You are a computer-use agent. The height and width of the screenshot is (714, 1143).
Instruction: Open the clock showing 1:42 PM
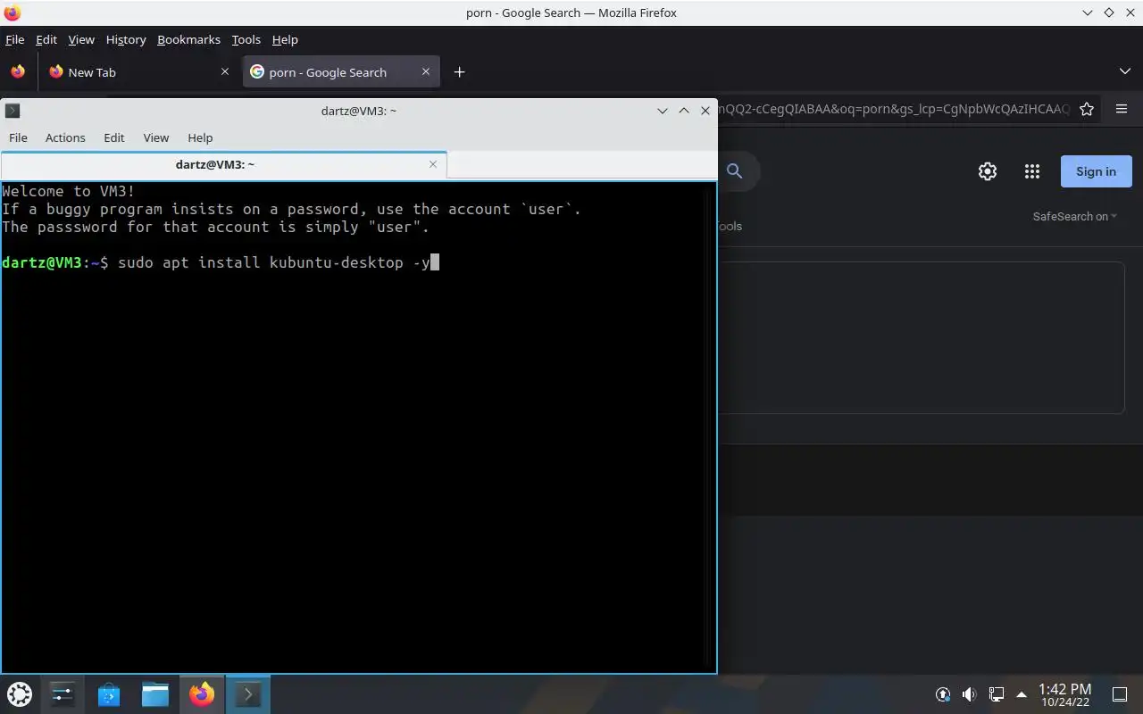coord(1064,694)
